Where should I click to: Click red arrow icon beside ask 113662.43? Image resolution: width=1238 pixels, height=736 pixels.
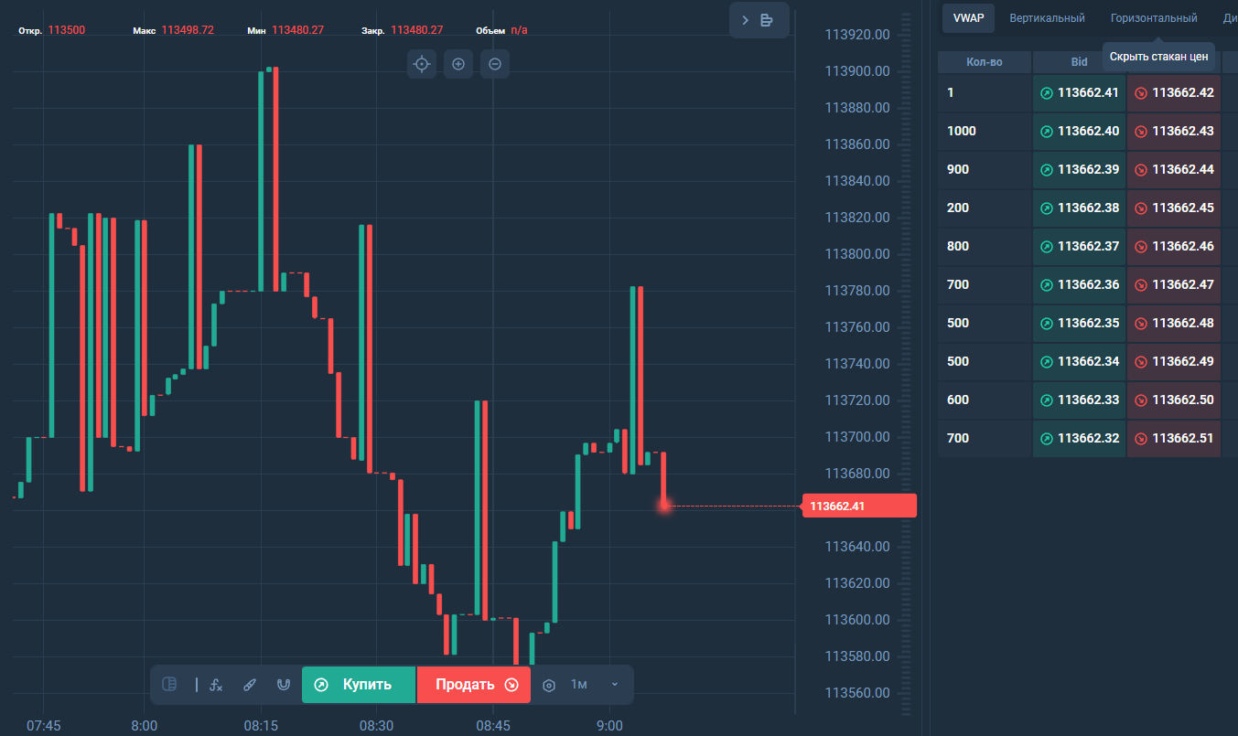pos(1141,132)
